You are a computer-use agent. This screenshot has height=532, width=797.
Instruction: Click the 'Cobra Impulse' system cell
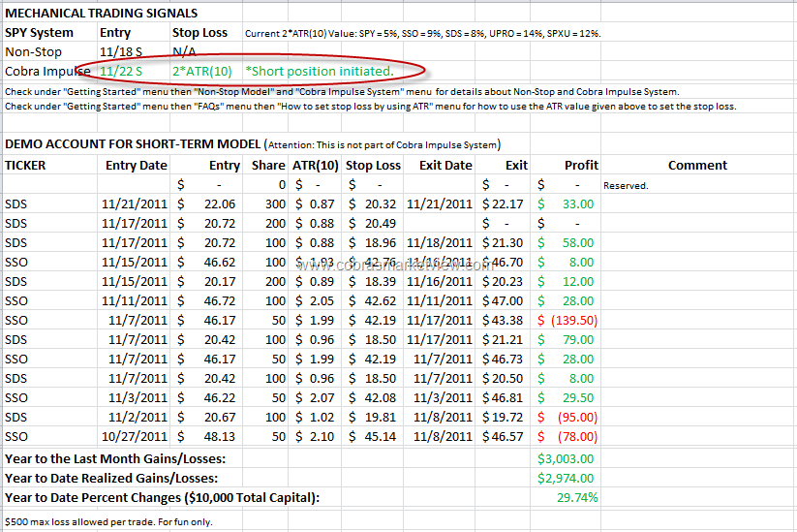point(47,71)
